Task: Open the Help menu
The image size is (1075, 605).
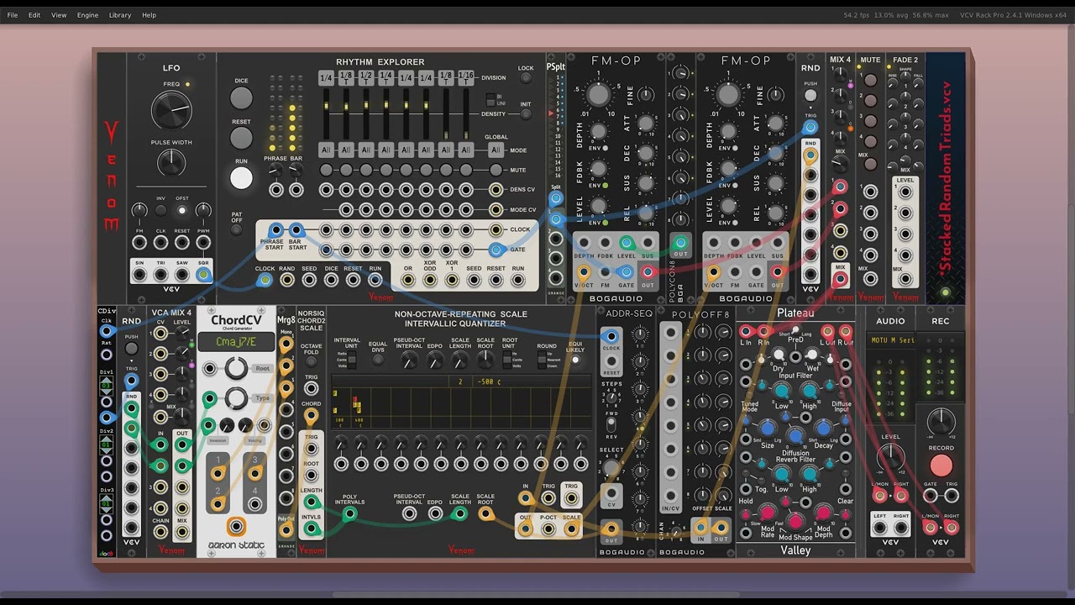Action: click(149, 15)
